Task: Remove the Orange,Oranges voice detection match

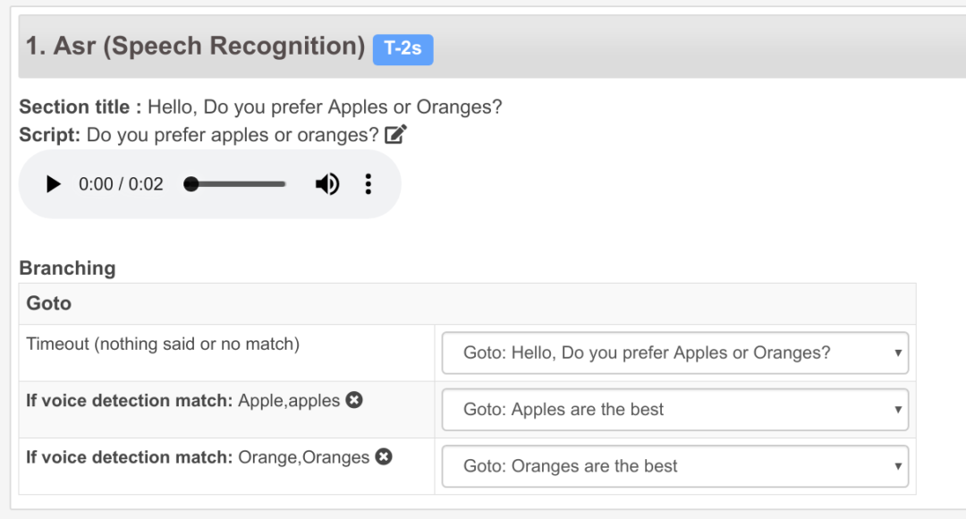Action: (x=383, y=456)
